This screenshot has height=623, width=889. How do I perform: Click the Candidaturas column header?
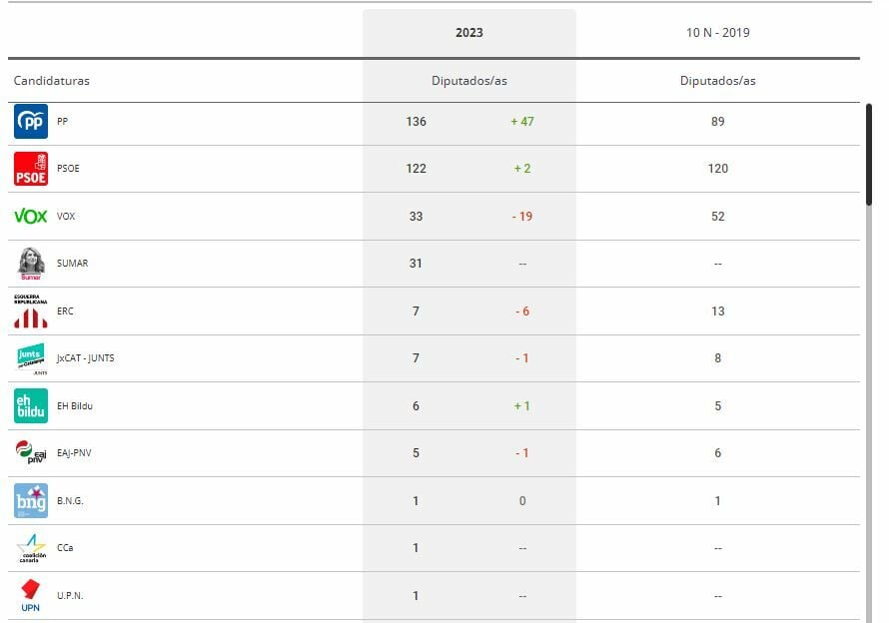coord(51,81)
